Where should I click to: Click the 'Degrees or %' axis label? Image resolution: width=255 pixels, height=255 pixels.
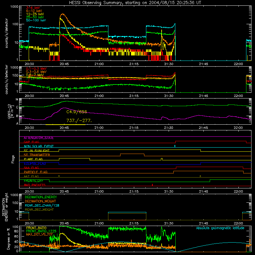point(8,239)
